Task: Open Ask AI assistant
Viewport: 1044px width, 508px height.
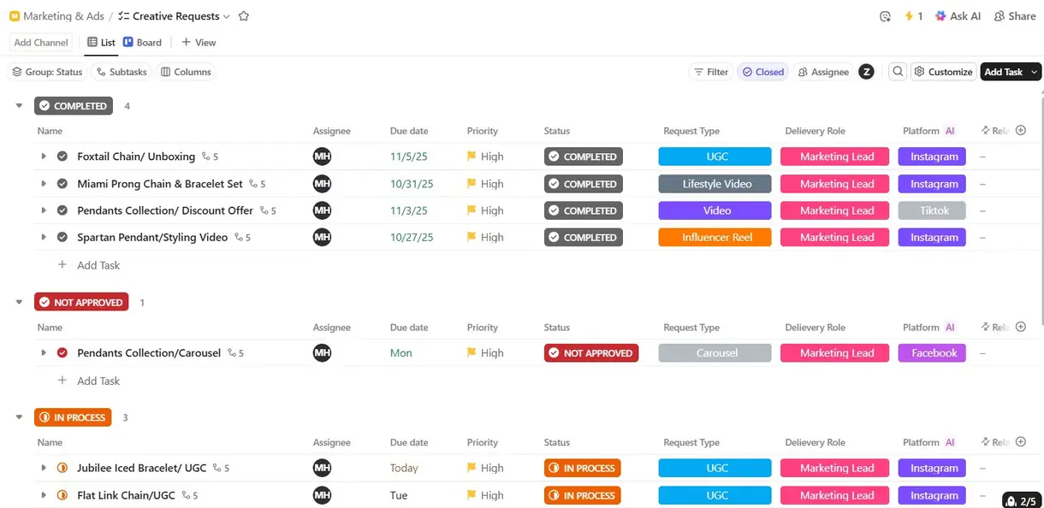Action: 958,16
